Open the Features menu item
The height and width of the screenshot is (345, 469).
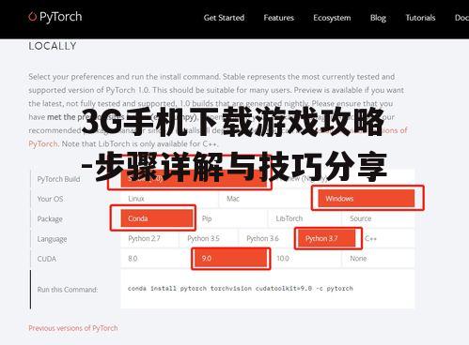point(279,18)
